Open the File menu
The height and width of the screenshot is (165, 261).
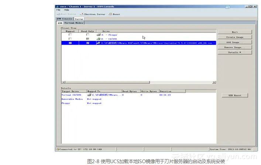pos(58,10)
